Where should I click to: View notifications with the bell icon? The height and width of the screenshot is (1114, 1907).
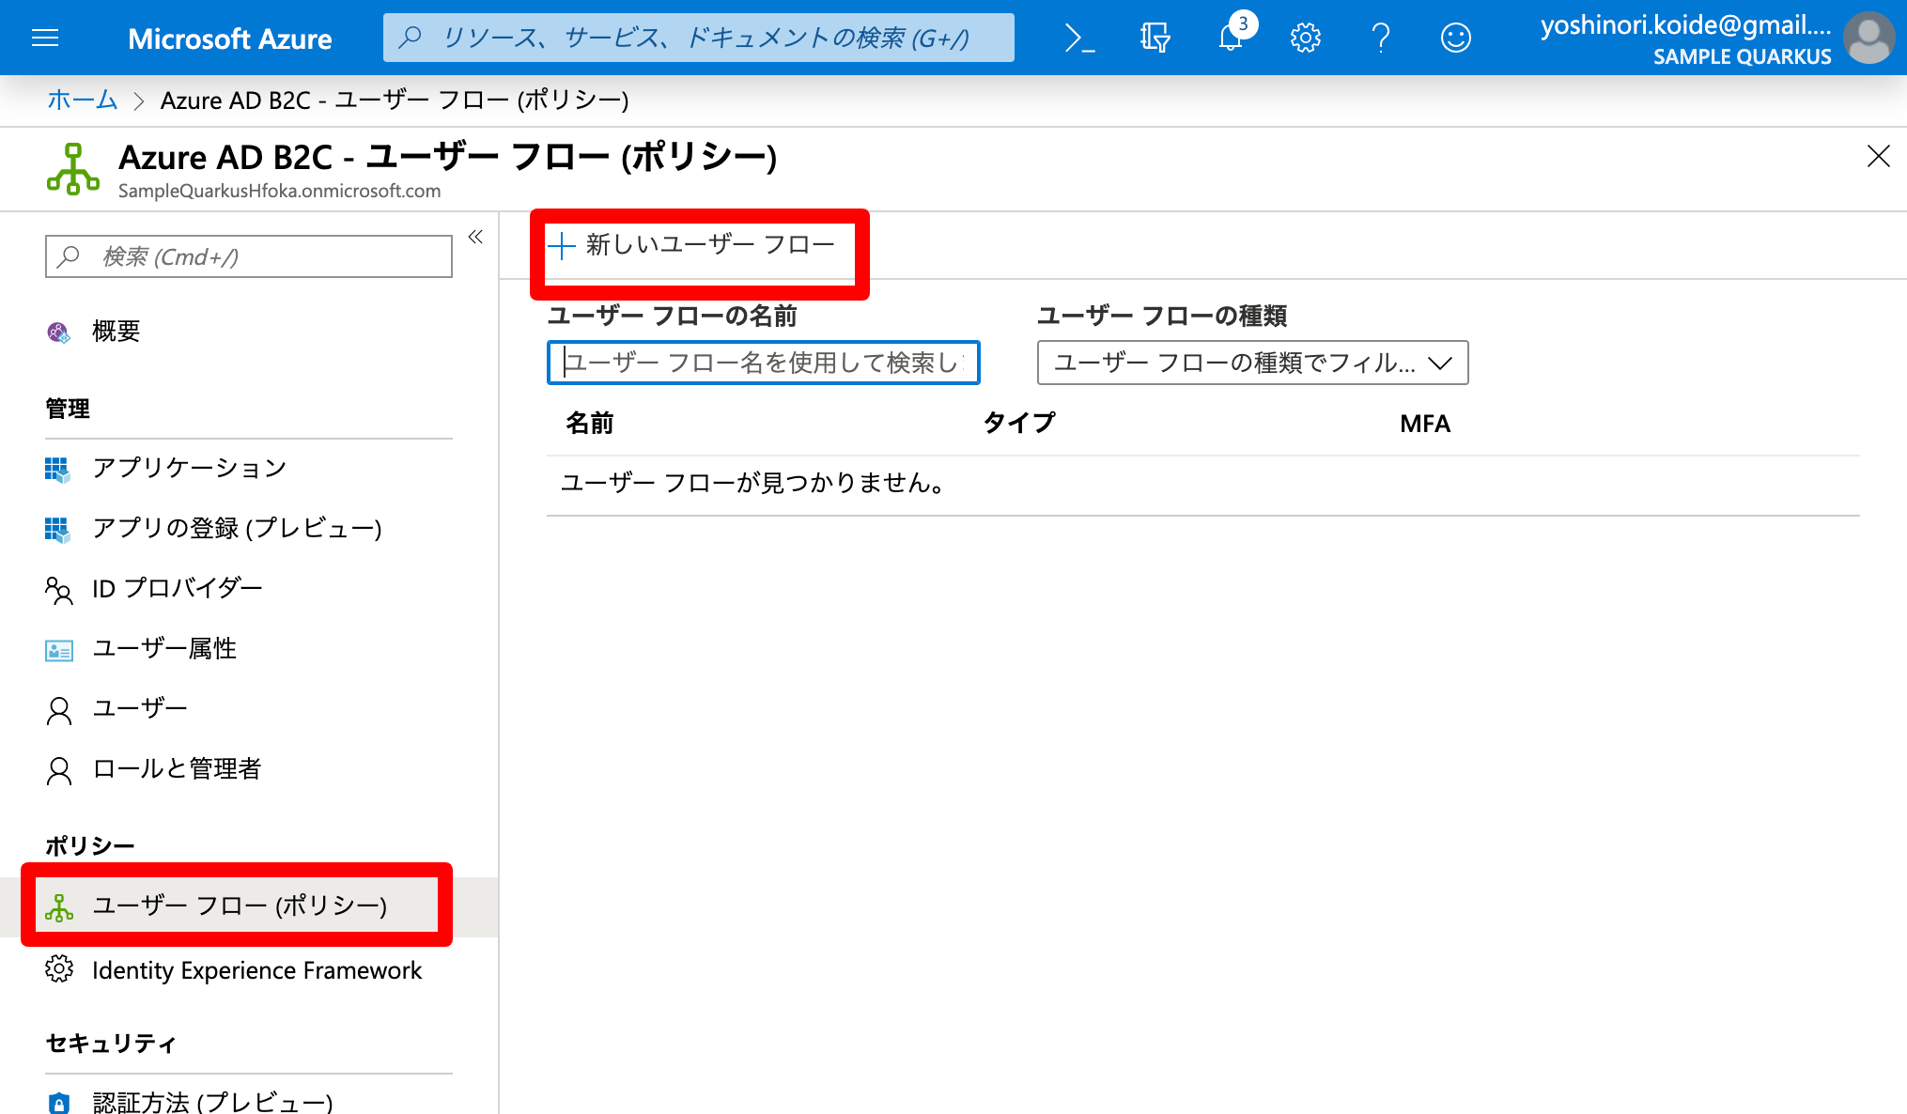(1230, 38)
